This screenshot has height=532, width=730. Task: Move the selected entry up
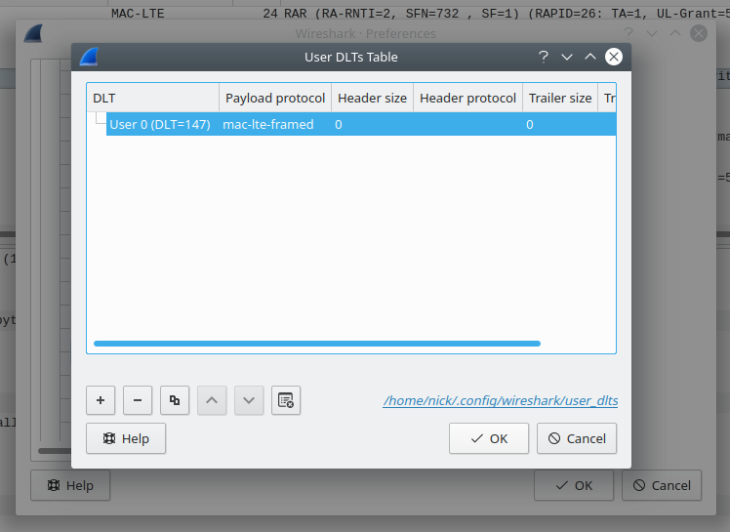(x=212, y=400)
